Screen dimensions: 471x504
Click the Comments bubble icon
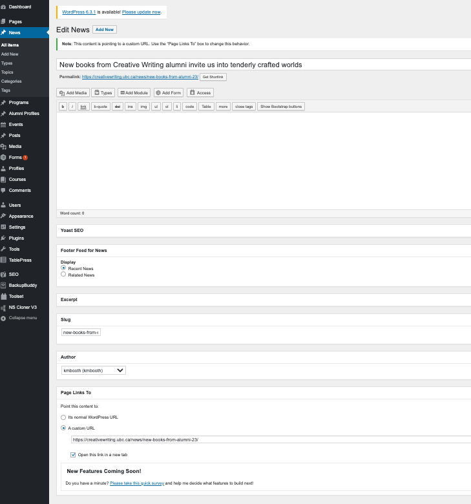(x=4, y=191)
